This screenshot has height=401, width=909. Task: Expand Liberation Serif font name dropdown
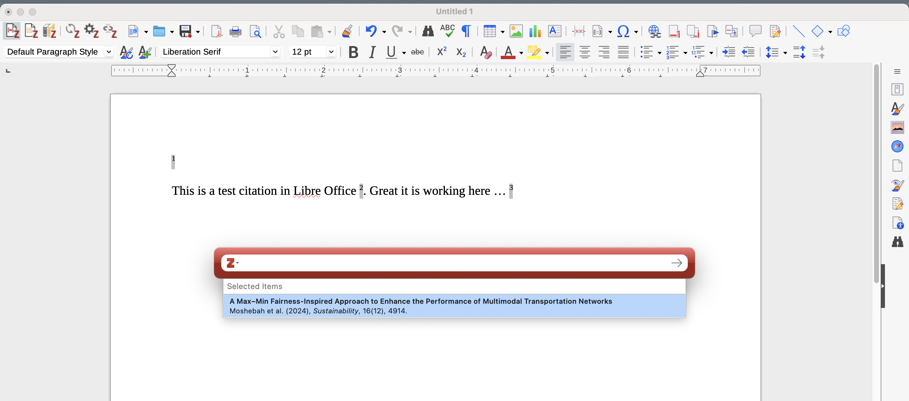(275, 52)
